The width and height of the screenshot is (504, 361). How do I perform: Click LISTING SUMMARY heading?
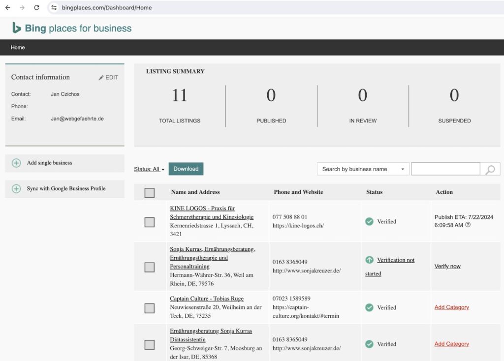(x=175, y=71)
